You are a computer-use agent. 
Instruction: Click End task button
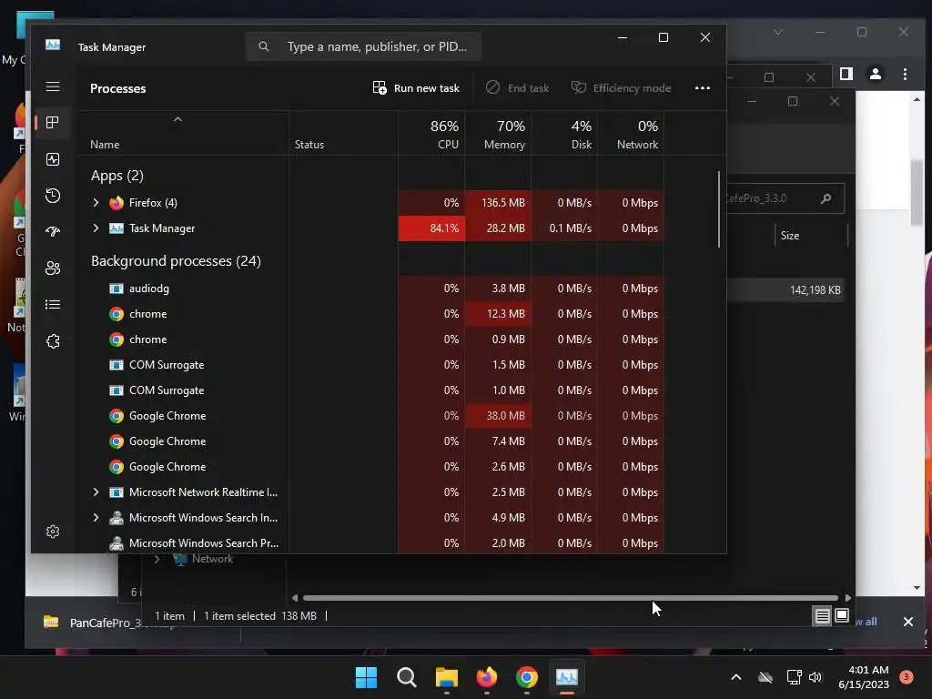click(517, 88)
